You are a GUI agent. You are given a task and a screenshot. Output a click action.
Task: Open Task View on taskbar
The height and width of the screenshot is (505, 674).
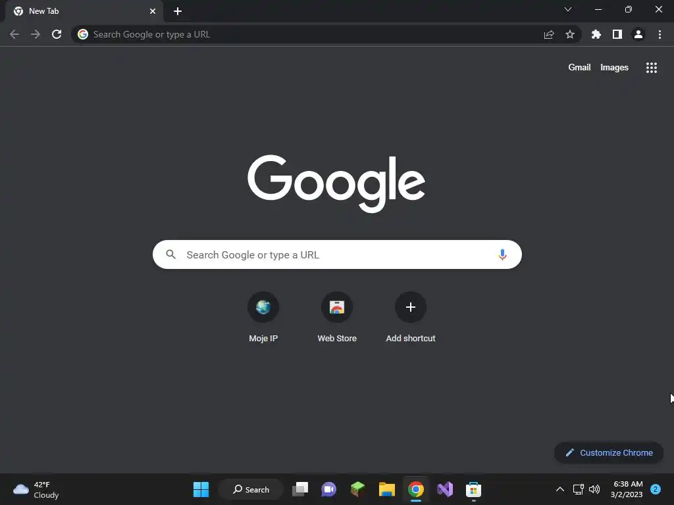(300, 489)
